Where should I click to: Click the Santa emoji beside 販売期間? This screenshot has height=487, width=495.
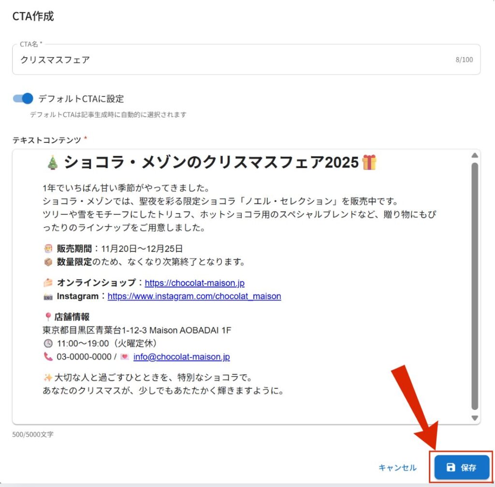[x=48, y=248]
